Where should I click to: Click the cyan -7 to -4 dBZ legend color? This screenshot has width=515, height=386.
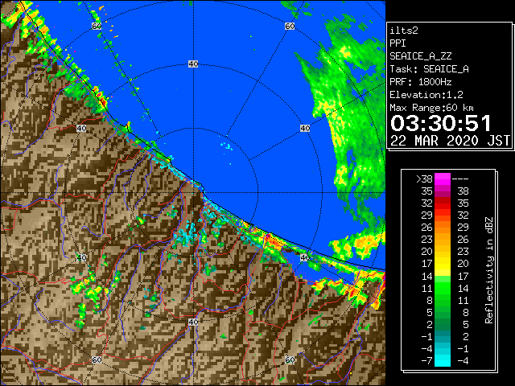(x=443, y=360)
